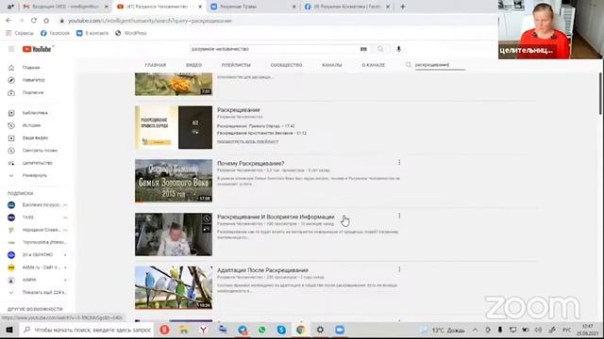Click the YouTube logo
This screenshot has width=604, height=339.
37,49
